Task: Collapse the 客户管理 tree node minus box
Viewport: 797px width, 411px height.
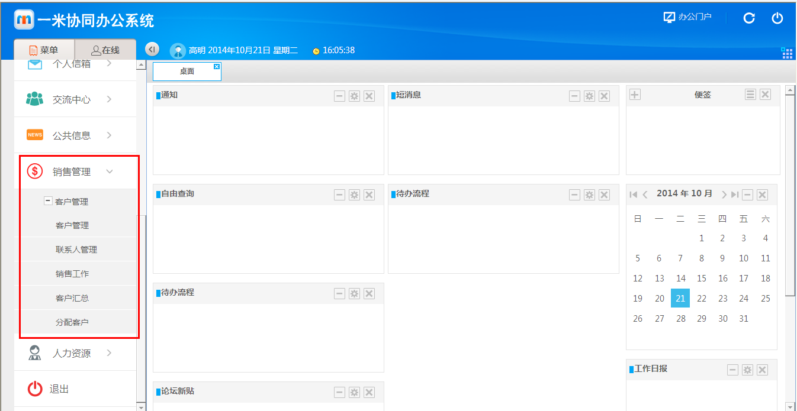Action: pyautogui.click(x=48, y=201)
